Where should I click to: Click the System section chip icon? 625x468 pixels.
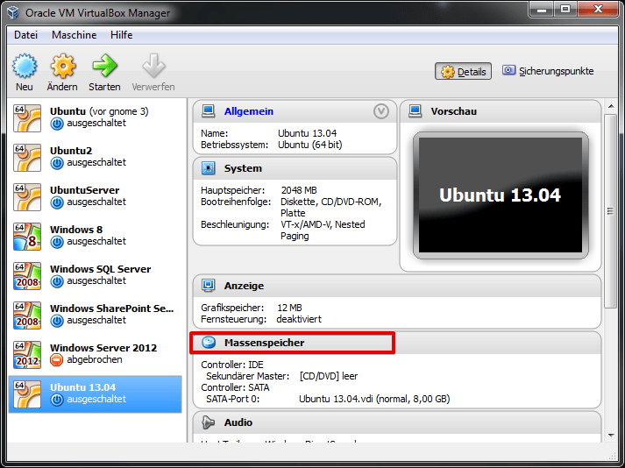[208, 167]
